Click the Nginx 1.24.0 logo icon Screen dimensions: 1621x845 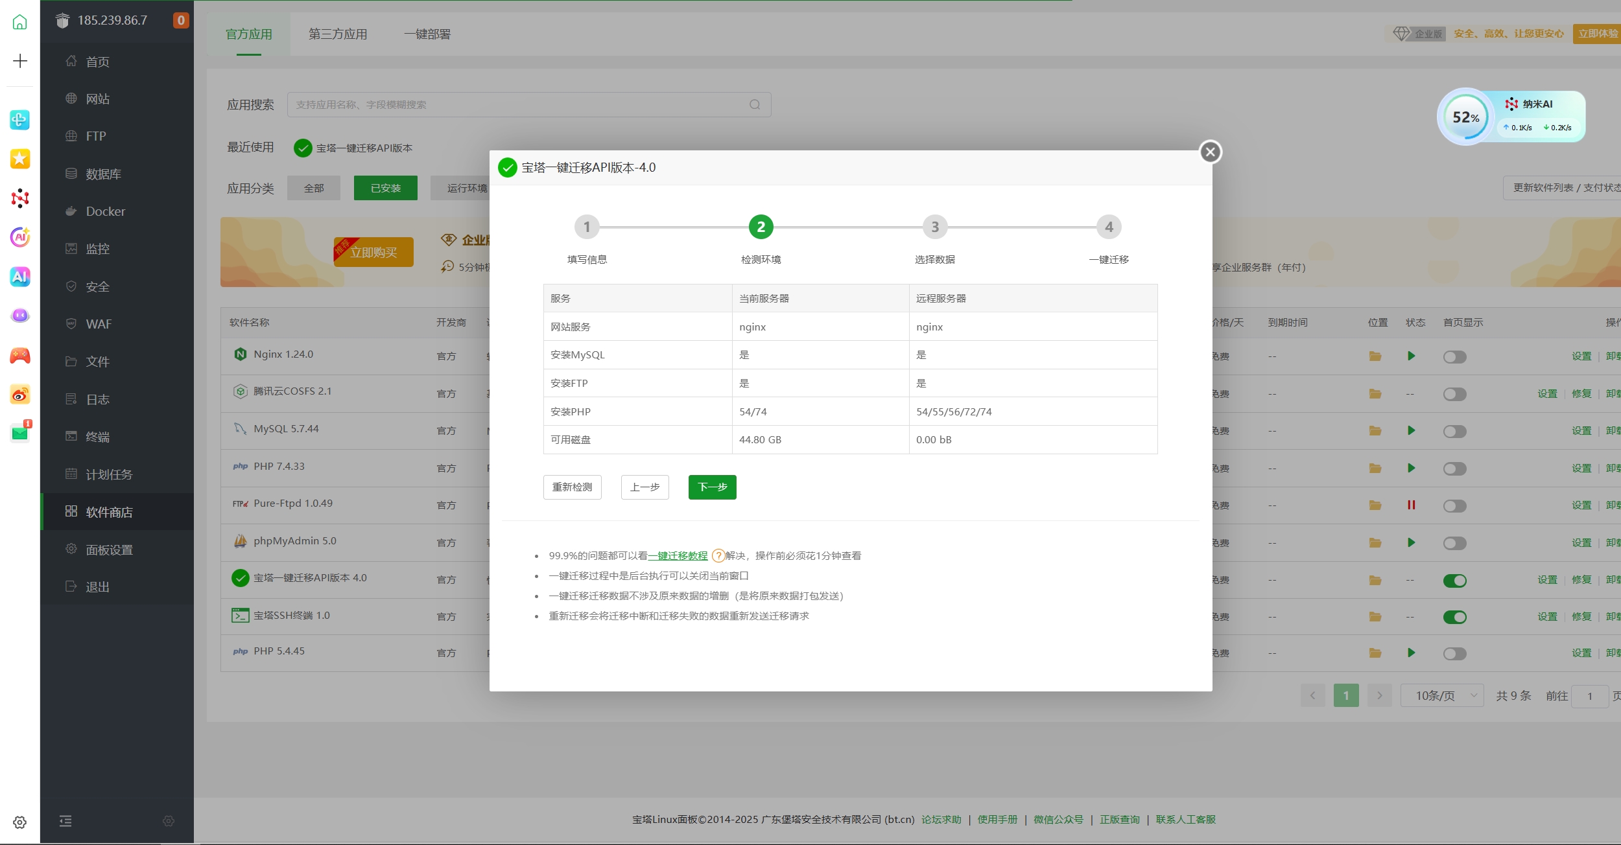241,354
